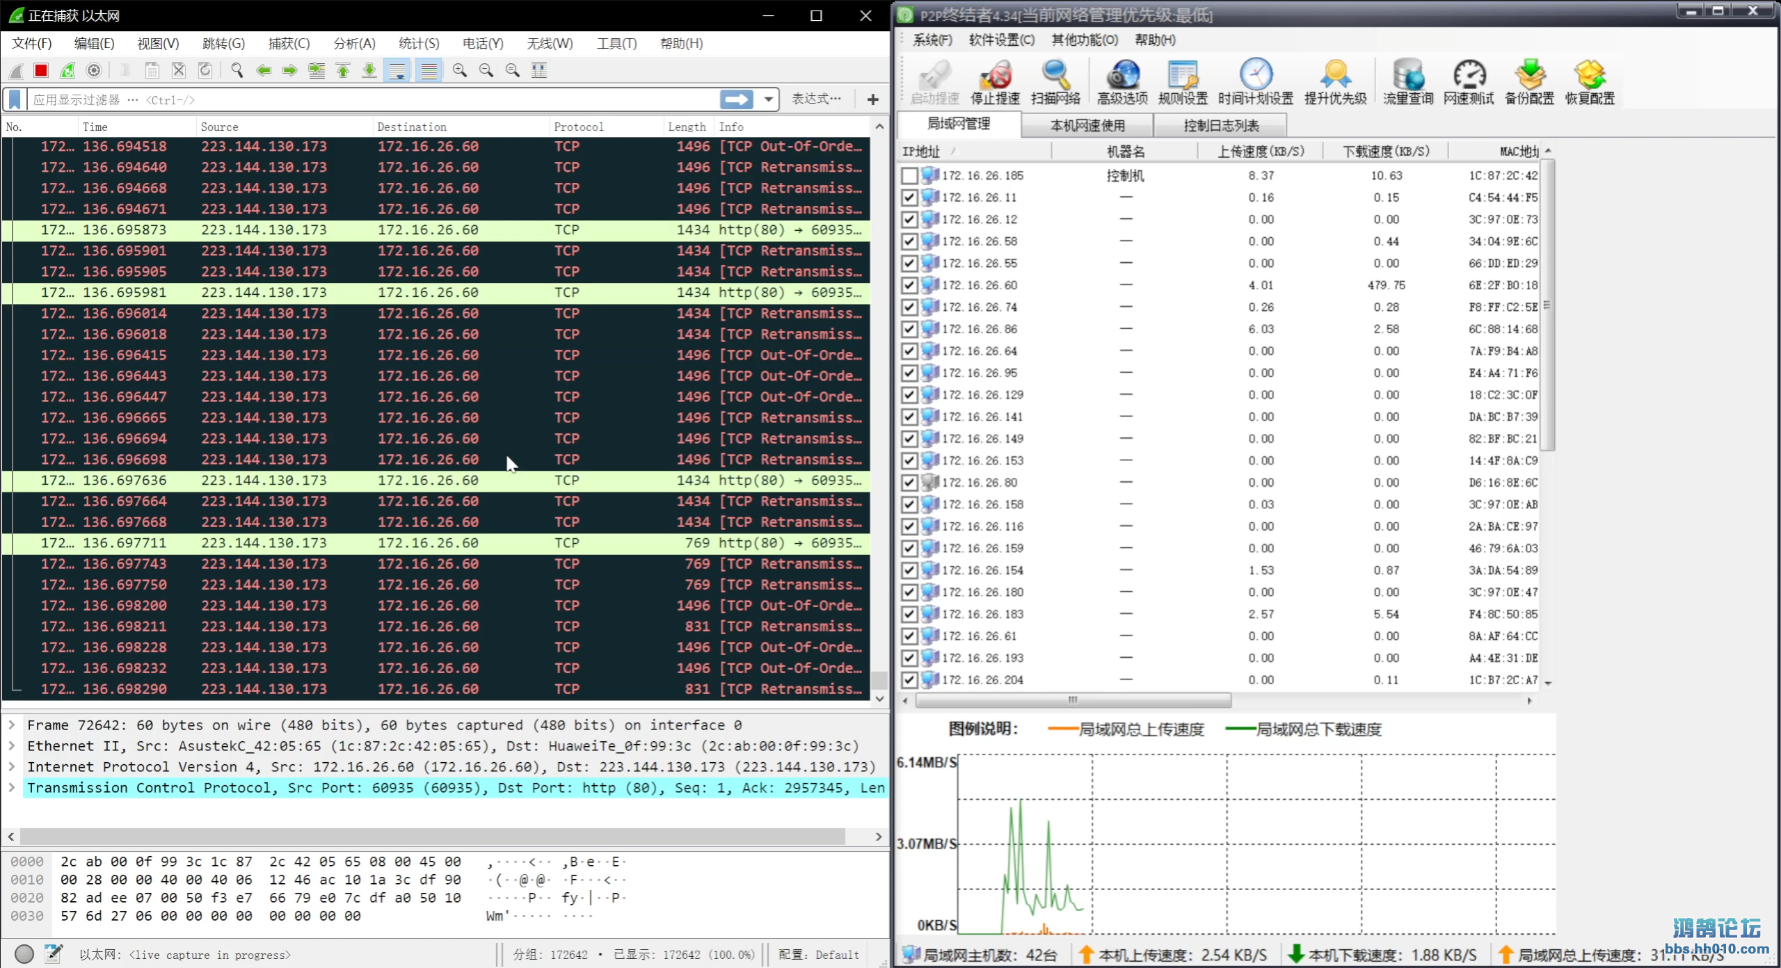This screenshot has height=968, width=1781.
Task: Edit capture file properties status icon
Action: pos(54,954)
